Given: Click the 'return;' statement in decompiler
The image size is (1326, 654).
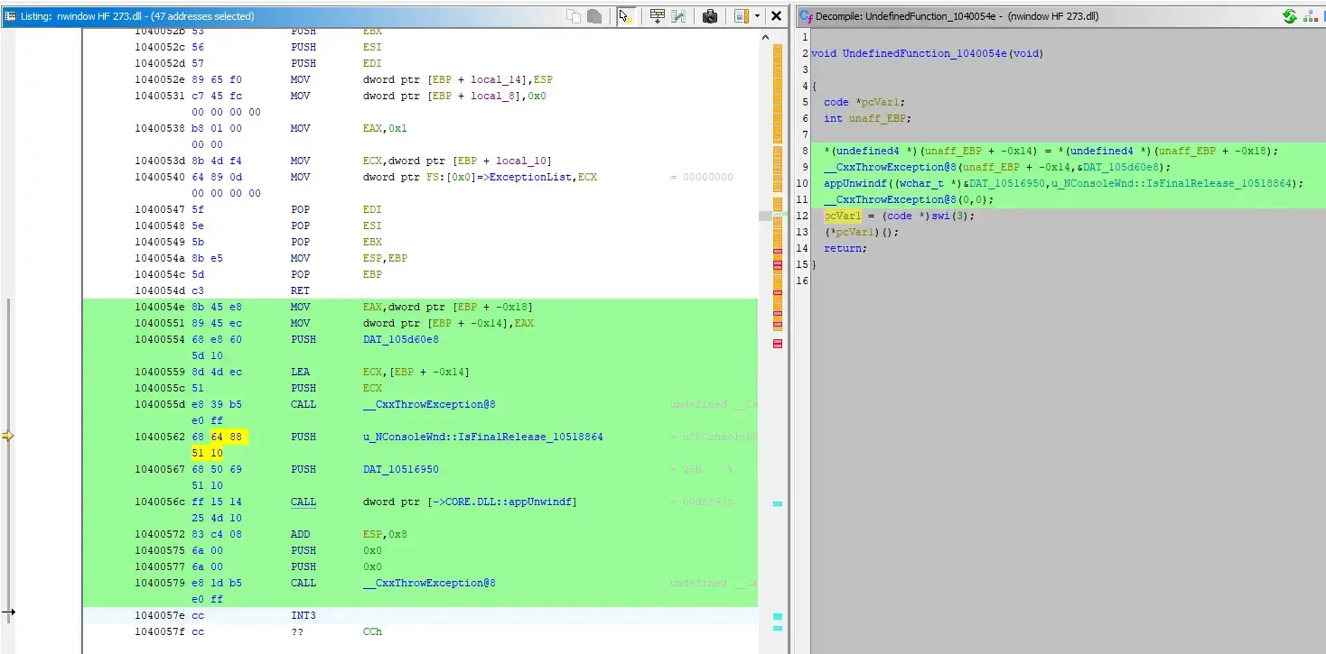Looking at the screenshot, I should click(845, 248).
